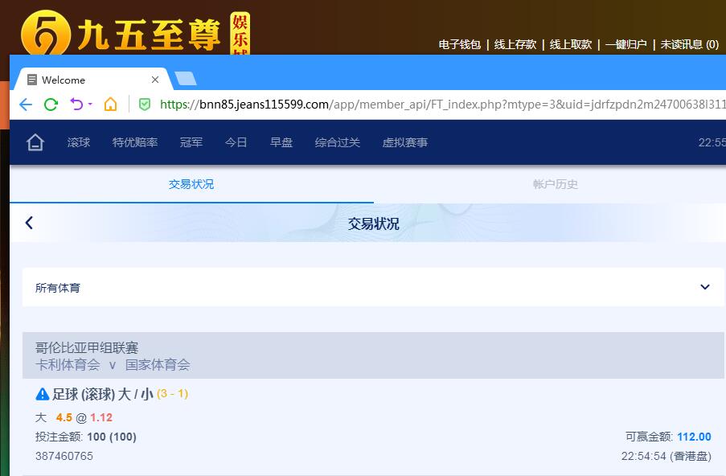
Task: Open 未读讯息 (0) messages
Action: point(690,44)
